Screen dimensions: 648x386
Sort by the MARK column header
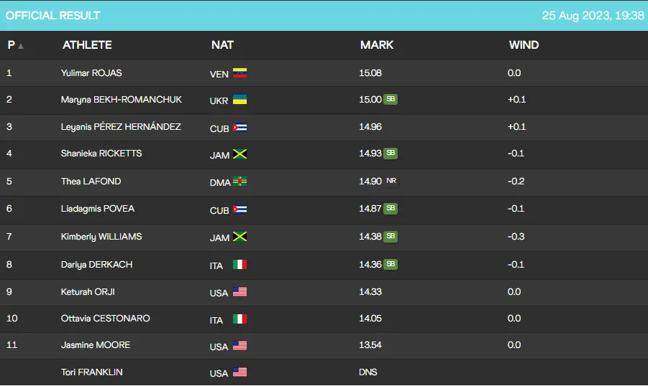(377, 45)
